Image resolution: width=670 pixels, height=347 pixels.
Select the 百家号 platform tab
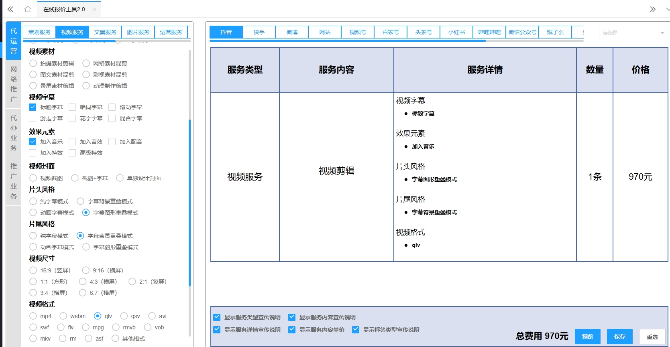[391, 32]
